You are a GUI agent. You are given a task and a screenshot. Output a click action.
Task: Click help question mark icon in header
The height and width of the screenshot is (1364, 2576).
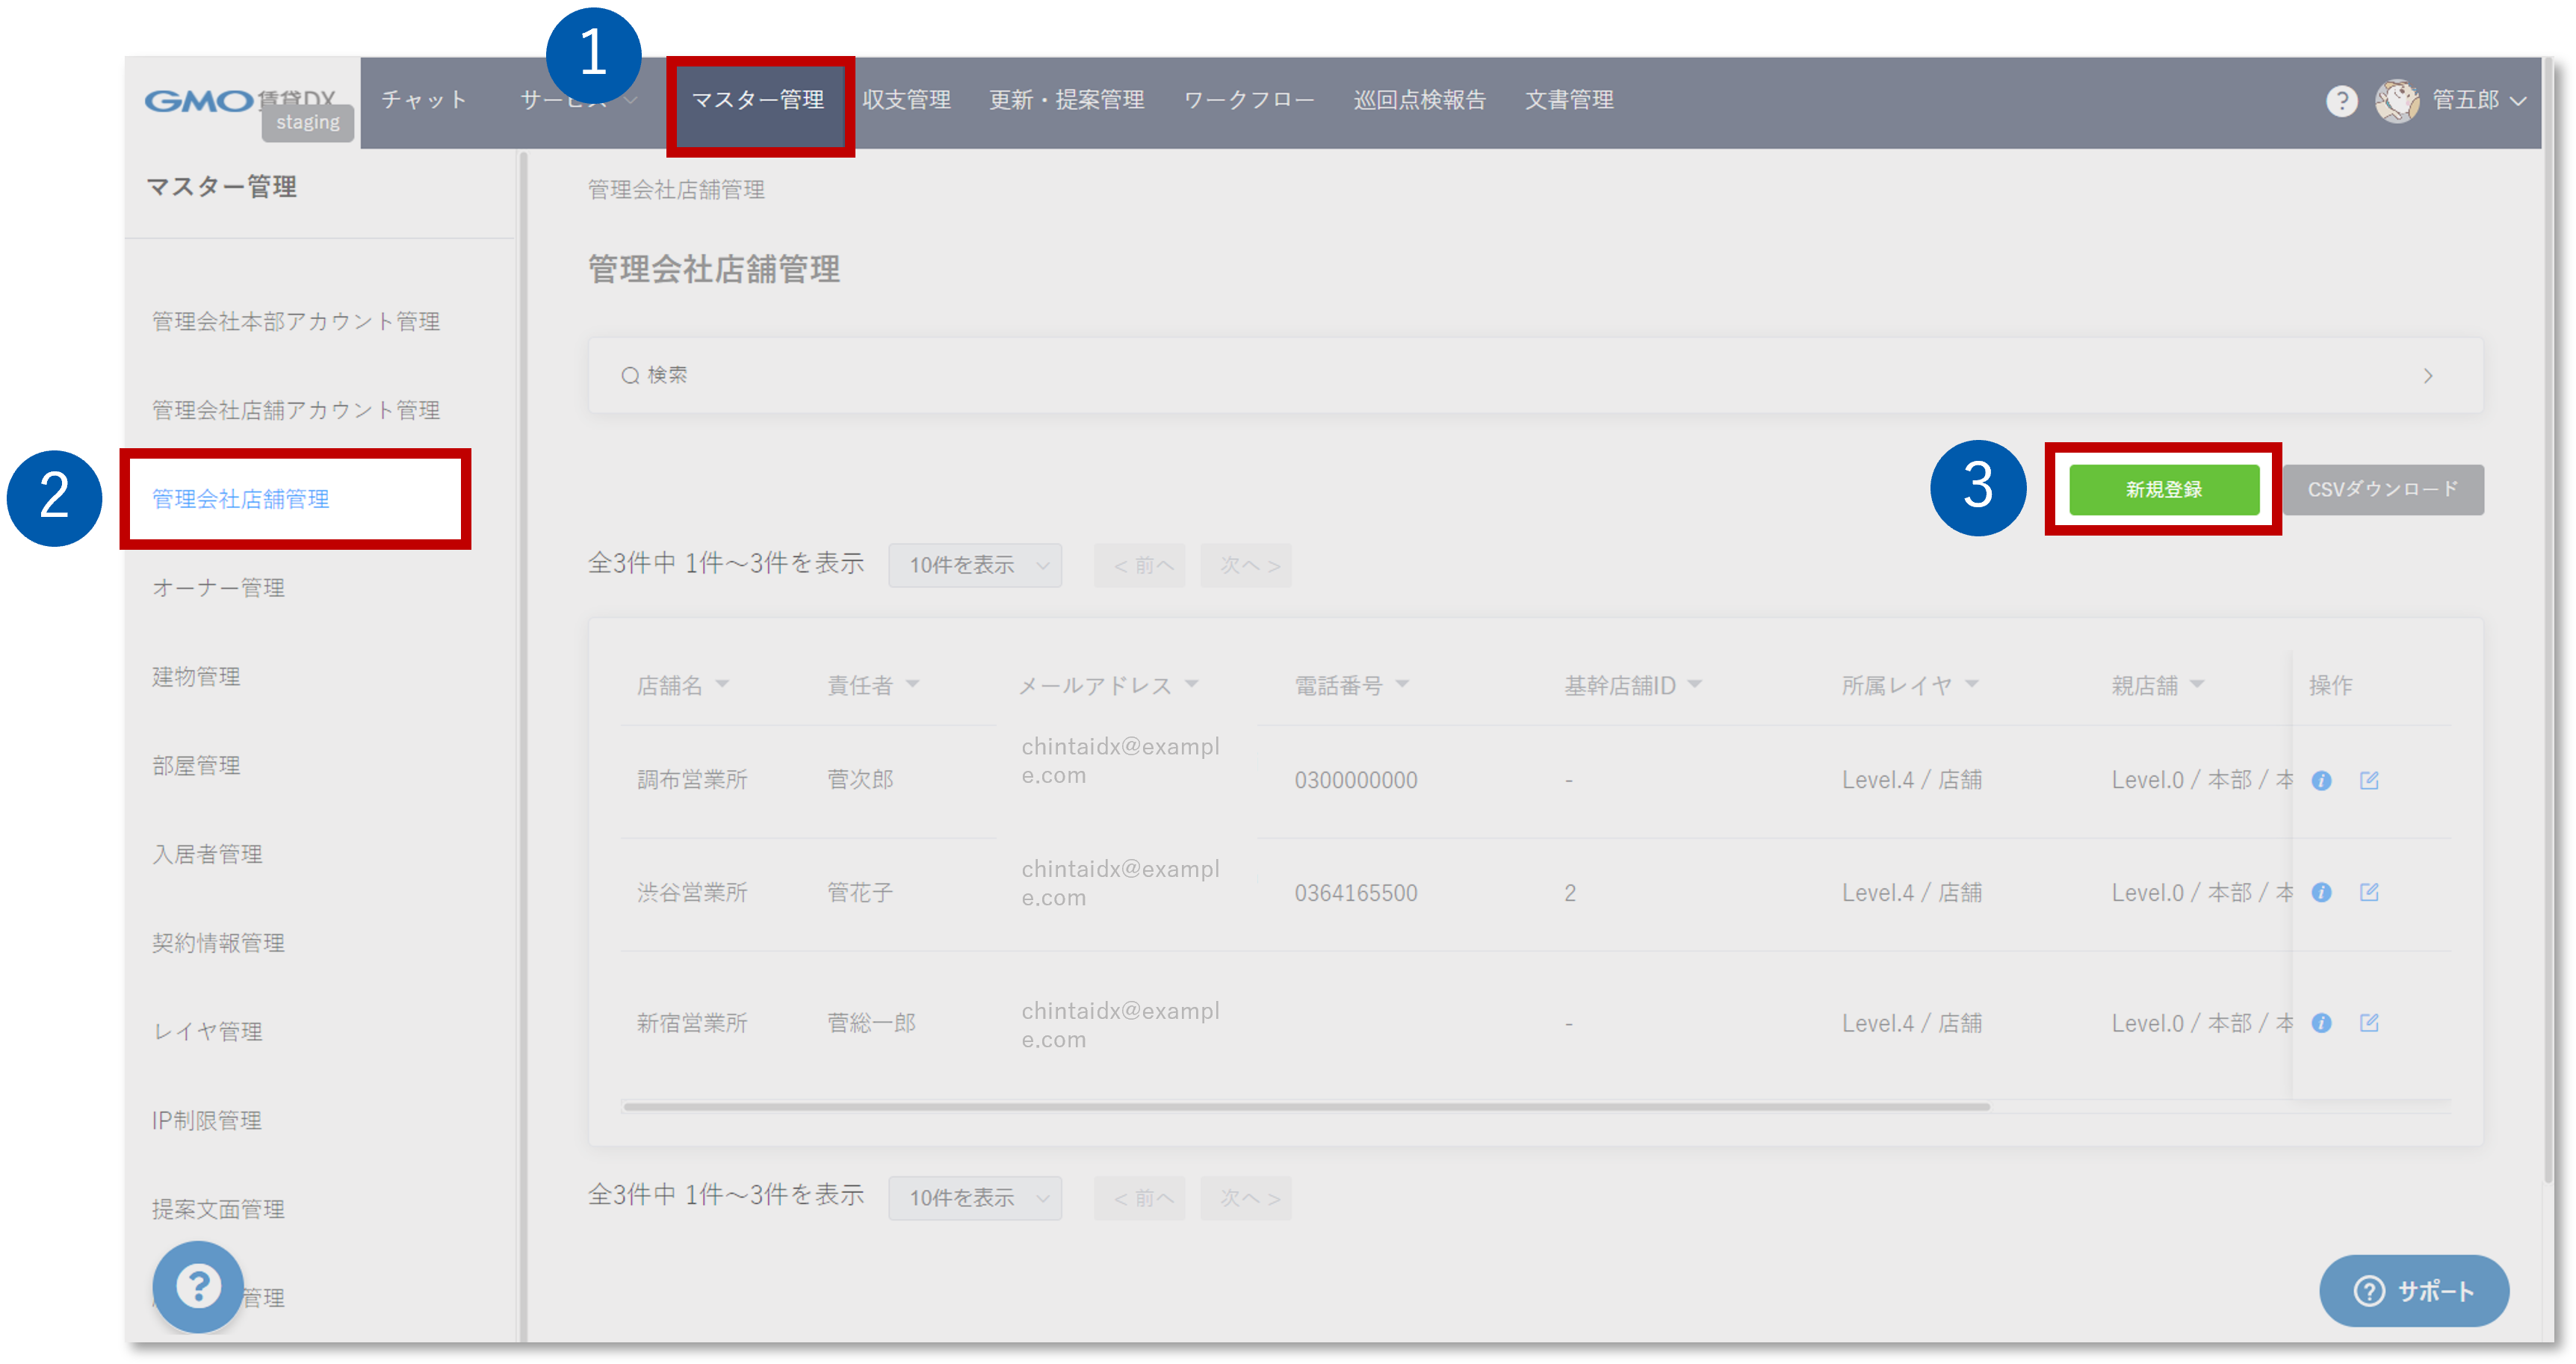pyautogui.click(x=2341, y=101)
